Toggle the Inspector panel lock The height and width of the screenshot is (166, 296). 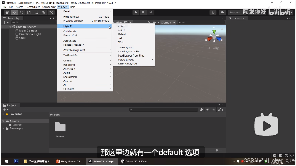point(288,18)
